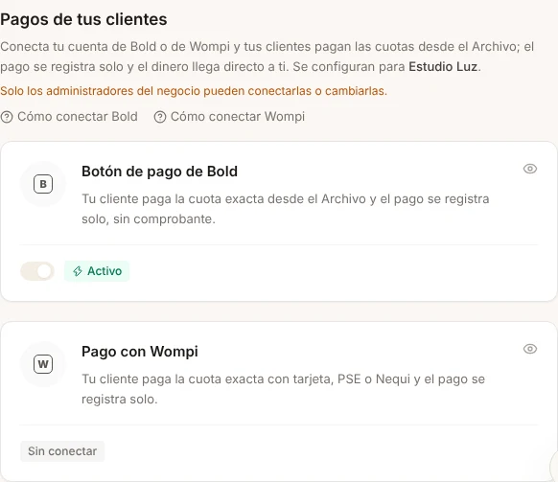Screen dimensions: 558x482
Task: Click the 'Estudio Luz' business name
Action: (443, 67)
